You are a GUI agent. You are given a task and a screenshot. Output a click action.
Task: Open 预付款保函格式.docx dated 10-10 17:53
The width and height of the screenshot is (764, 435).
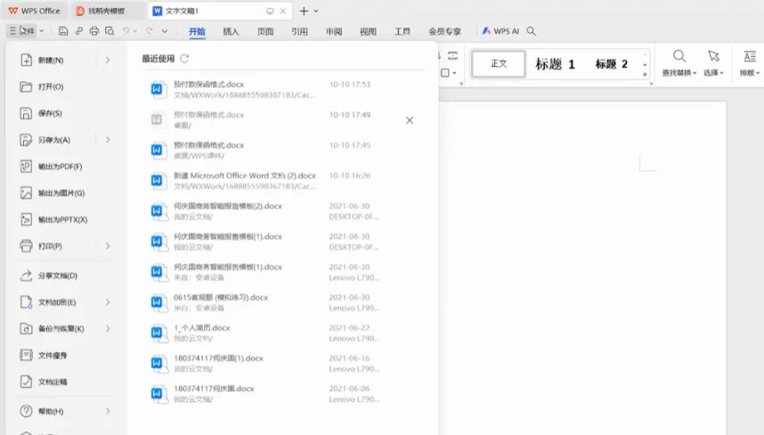[282, 90]
